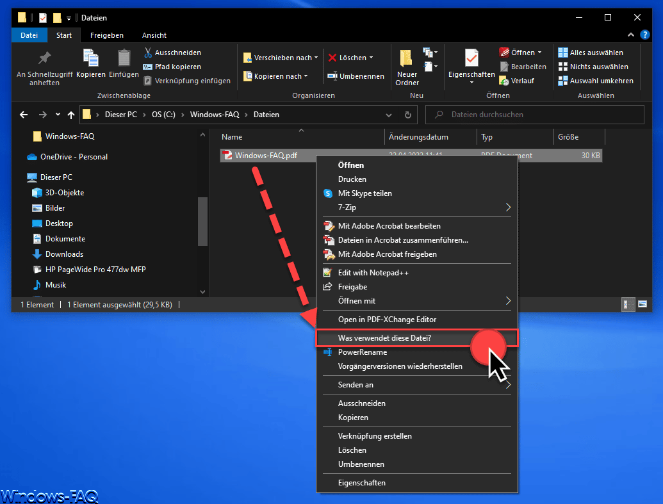Sort by the Größe column header
663x504 pixels.
[x=579, y=137]
